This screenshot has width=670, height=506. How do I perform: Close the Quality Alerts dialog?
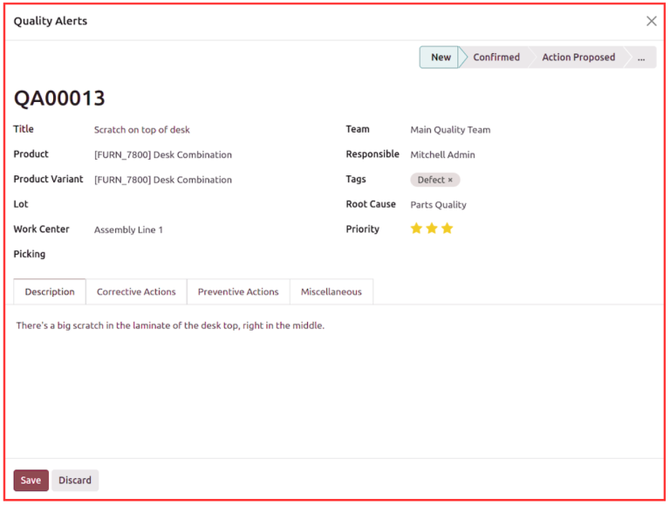point(651,21)
